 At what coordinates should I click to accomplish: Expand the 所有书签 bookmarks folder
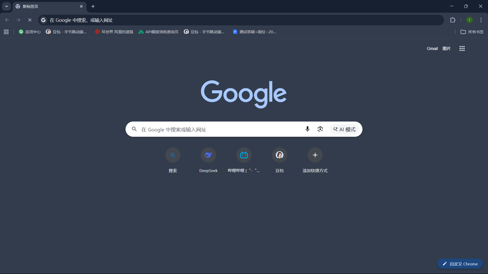tap(472, 32)
